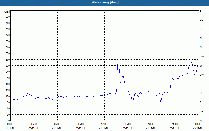The image size is (209, 131).
Task: Click the 300 axis value
Action: (8, 60)
